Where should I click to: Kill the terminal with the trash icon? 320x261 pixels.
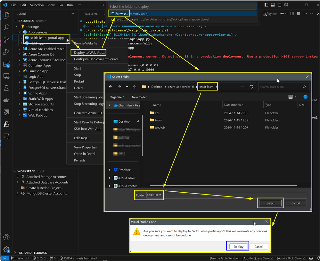(x=298, y=14)
